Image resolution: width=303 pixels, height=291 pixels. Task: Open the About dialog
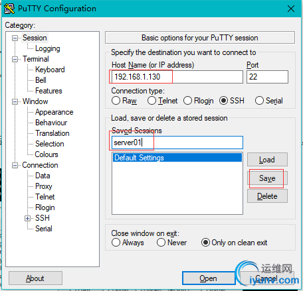click(x=35, y=278)
